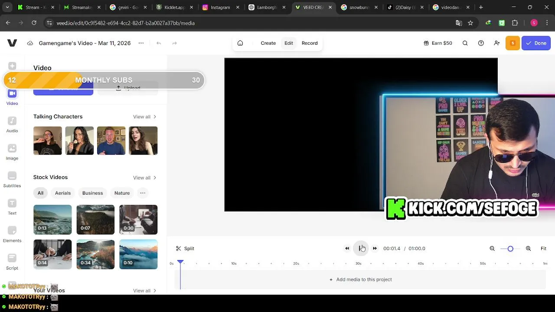Click the browser address bar URL

125,23
